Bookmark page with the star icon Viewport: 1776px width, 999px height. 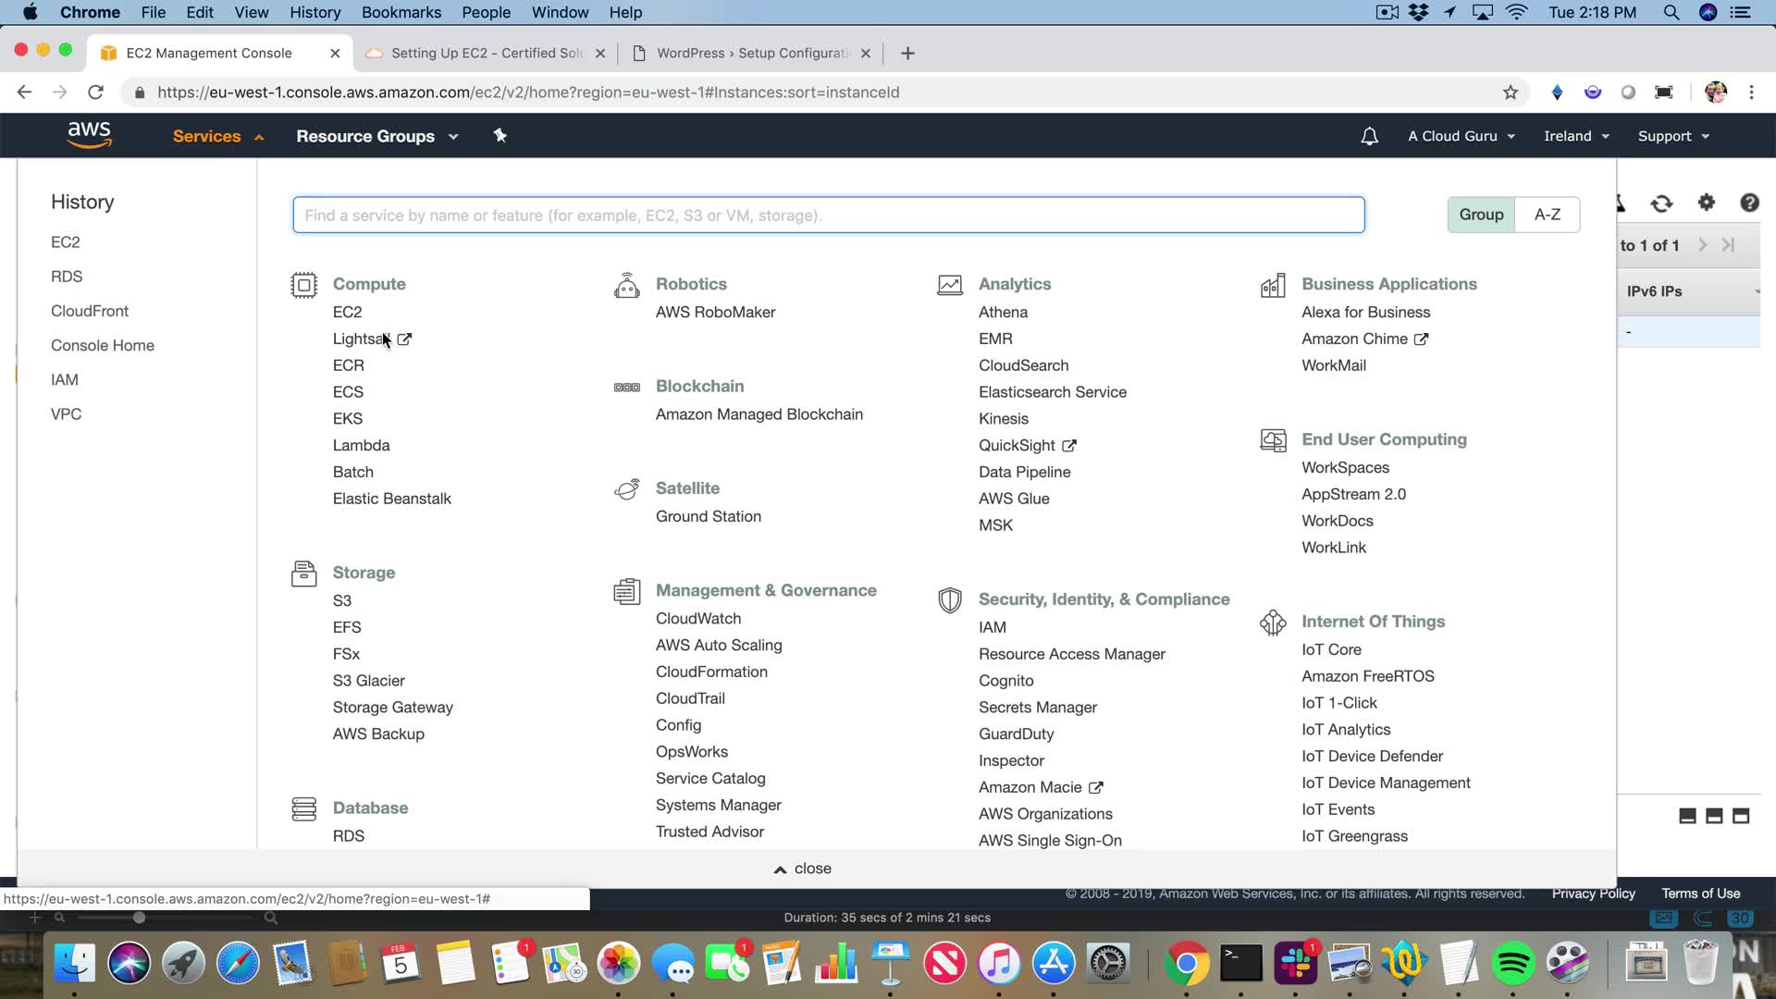(x=1510, y=92)
